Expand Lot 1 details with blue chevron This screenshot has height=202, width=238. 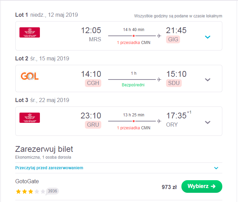pos(208,37)
